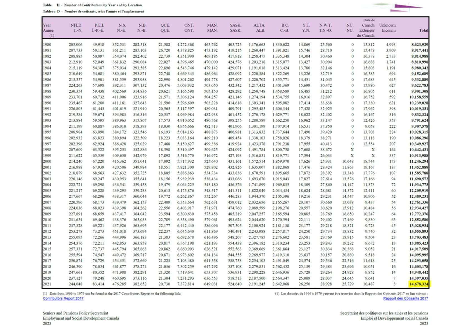Select the English footnote (1) about 1966 to 1979

[112, 293]
